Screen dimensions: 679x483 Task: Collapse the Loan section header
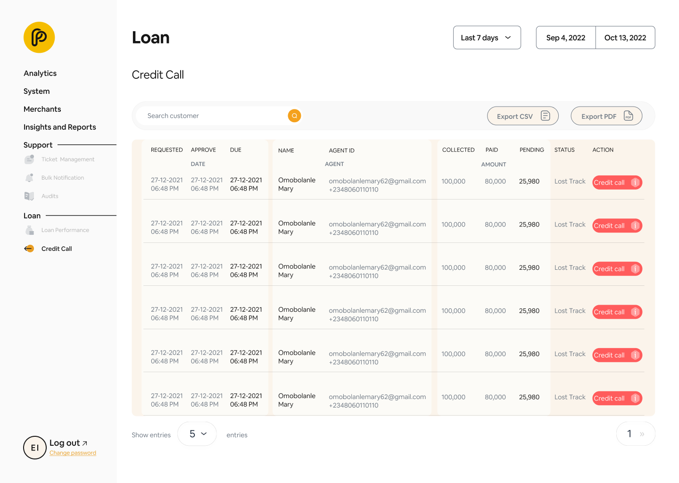tap(32, 216)
